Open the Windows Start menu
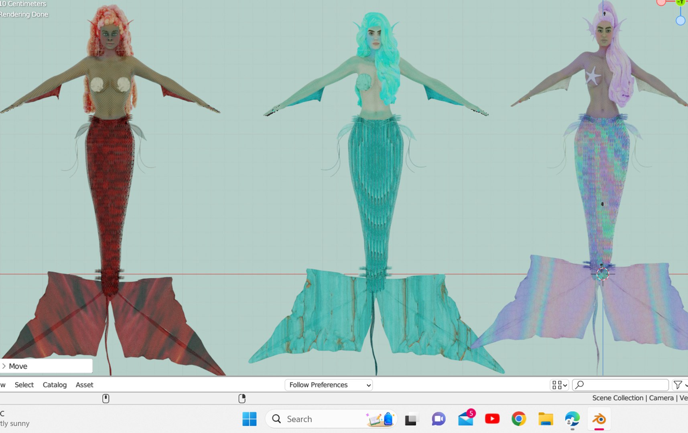Viewport: 688px width, 433px height. coord(250,419)
